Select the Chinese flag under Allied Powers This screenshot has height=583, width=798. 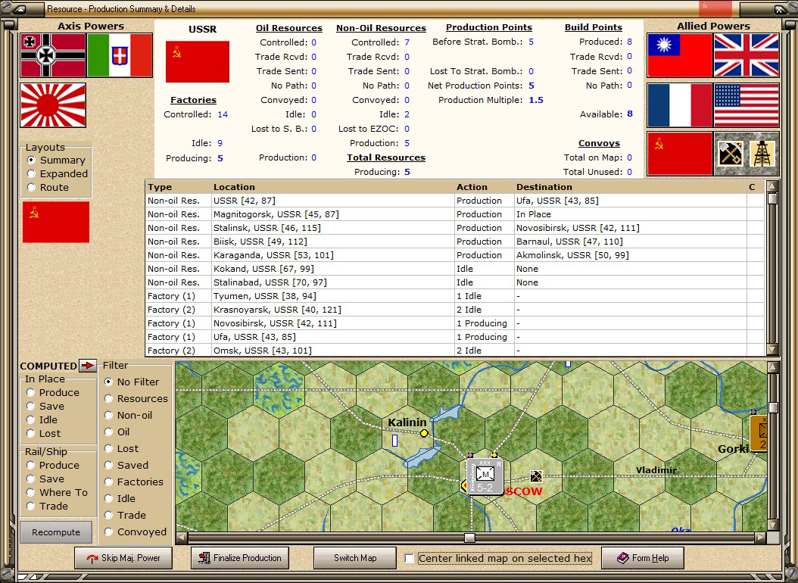pyautogui.click(x=679, y=55)
